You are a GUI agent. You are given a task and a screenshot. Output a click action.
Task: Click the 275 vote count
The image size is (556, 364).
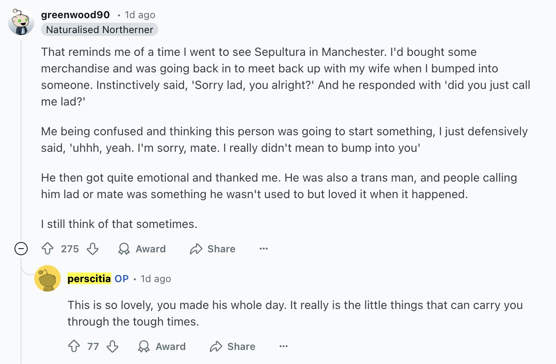tap(70, 249)
